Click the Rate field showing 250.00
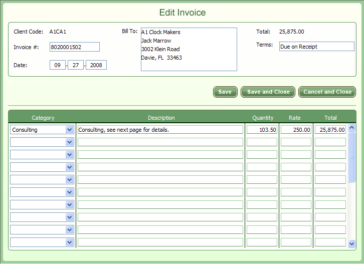Viewport: 364px width, 264px height. coord(296,130)
